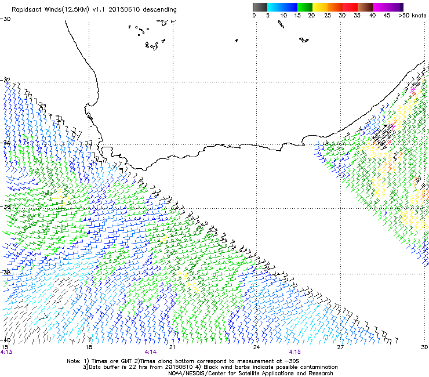The height and width of the screenshot is (377, 429).
Task: Click the '-30' latitude axis label
Action: 5,19
